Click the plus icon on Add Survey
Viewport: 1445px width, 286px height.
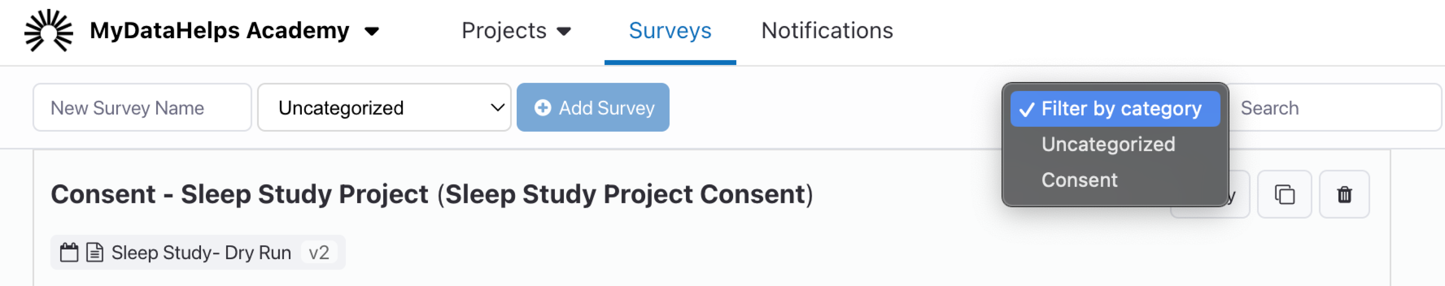(542, 107)
